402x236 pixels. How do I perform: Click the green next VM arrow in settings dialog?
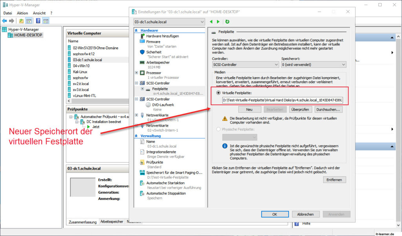coord(218,22)
